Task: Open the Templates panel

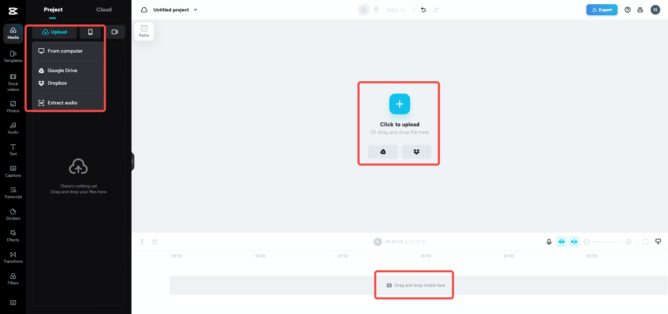Action: click(13, 56)
